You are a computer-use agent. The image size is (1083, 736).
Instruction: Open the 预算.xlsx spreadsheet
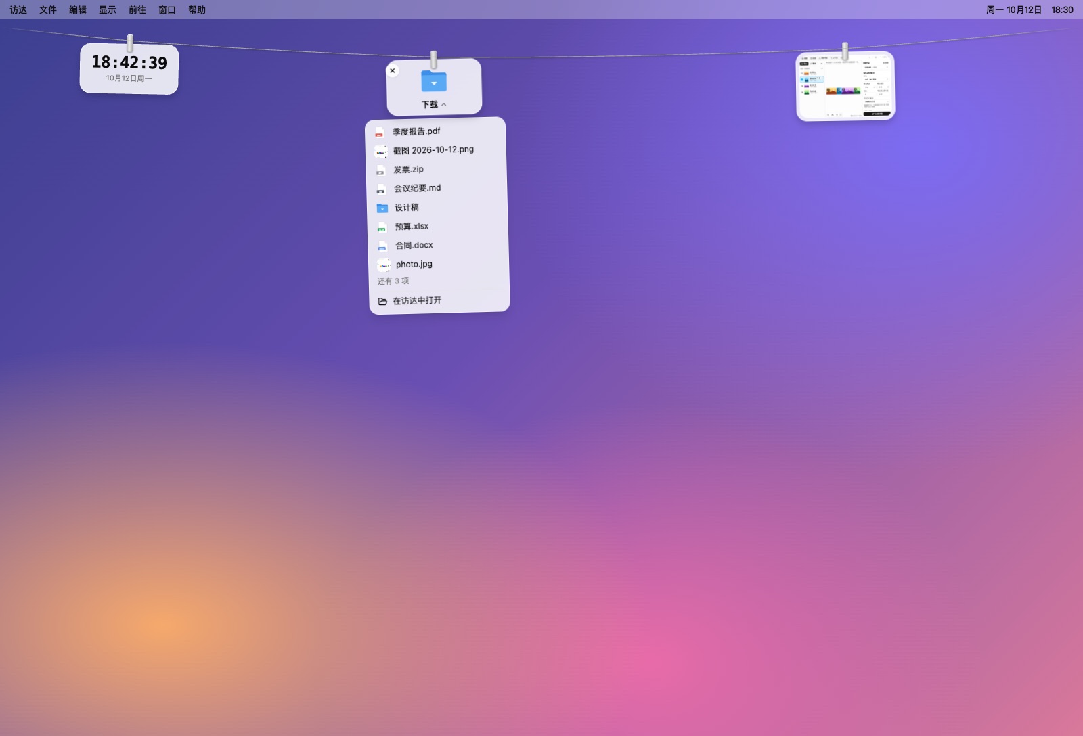[x=439, y=226]
